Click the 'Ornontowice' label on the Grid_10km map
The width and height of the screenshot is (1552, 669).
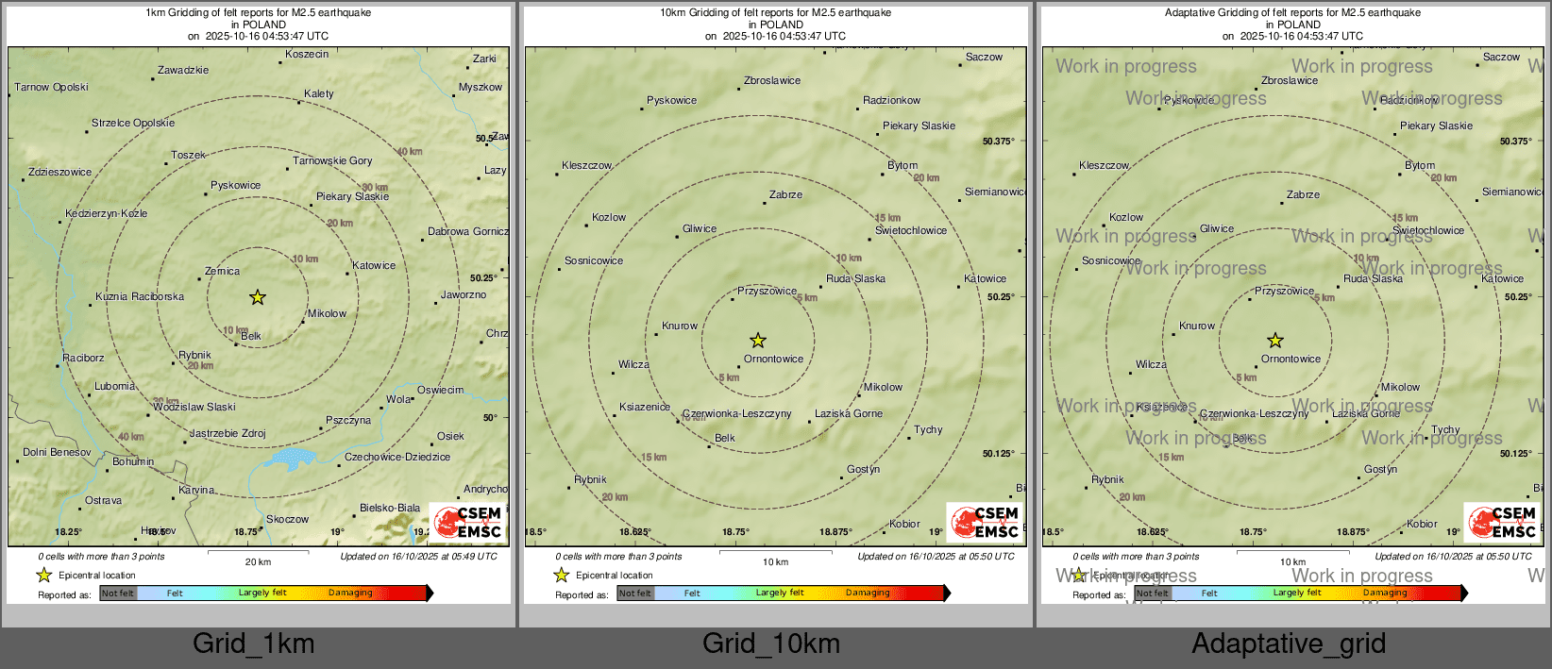[x=774, y=360]
